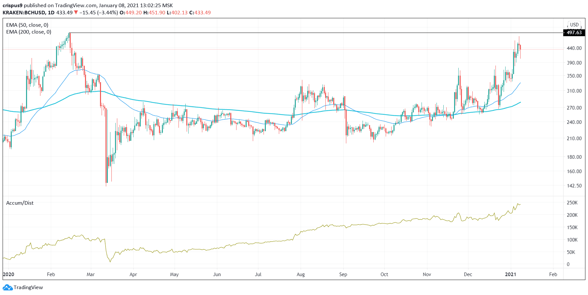Click the 1D interval label
This screenshot has width=588, height=295.
(51, 13)
